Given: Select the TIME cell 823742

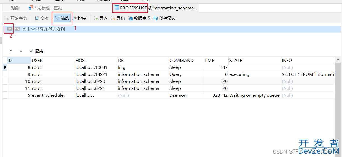Looking at the screenshot, I should click(216, 95).
